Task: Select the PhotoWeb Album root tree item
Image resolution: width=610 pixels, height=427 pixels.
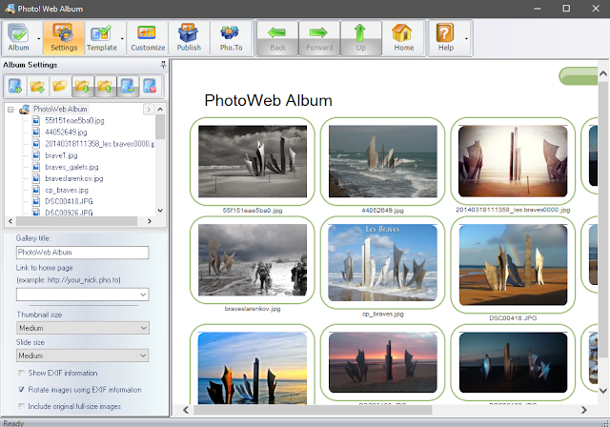Action: [60, 110]
